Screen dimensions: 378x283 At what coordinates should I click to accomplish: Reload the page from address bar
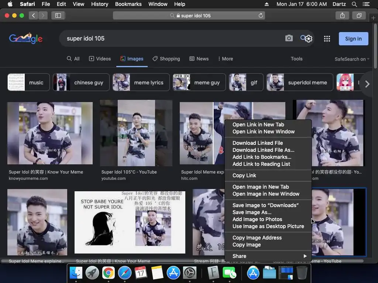tap(261, 15)
